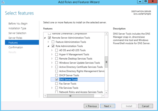Click the horizontal scrollbar thumb
Screen dimensions: 158x111
(x=70, y=96)
